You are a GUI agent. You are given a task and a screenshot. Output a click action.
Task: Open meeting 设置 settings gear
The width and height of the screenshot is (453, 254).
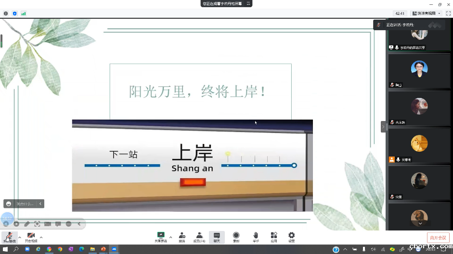coord(291,236)
